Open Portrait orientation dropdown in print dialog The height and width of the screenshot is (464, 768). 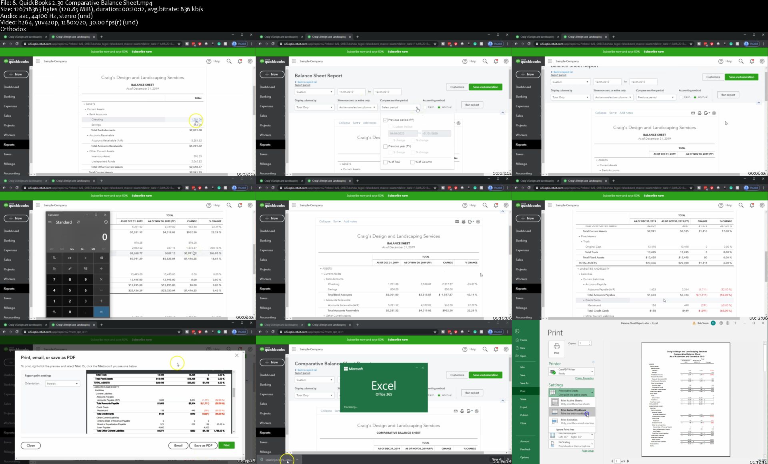[63, 384]
